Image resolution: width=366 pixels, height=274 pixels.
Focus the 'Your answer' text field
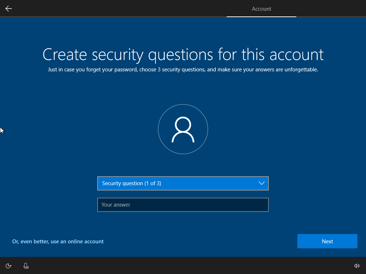[x=183, y=205]
